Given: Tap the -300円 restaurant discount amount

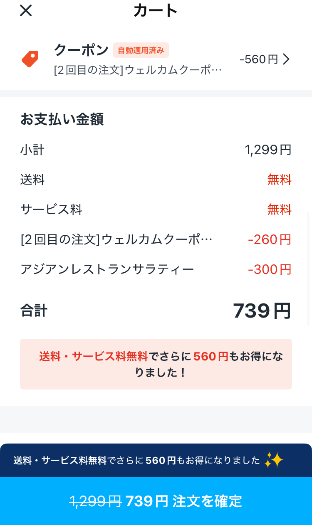Looking at the screenshot, I should (269, 270).
